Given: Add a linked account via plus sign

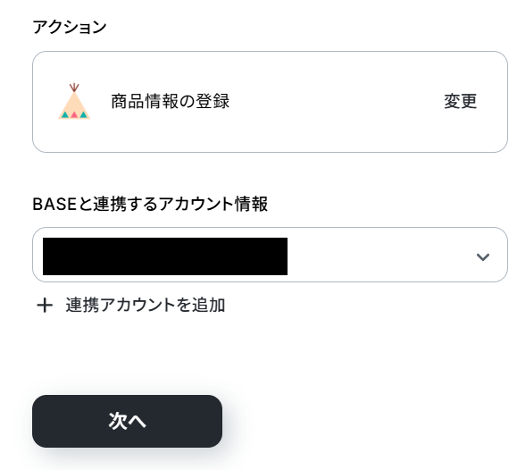Looking at the screenshot, I should [x=45, y=305].
